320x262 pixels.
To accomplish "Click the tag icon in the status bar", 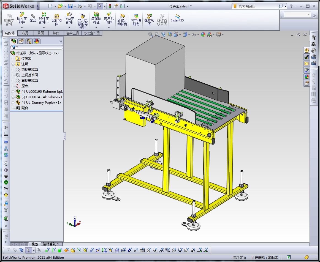I will coord(307,257).
